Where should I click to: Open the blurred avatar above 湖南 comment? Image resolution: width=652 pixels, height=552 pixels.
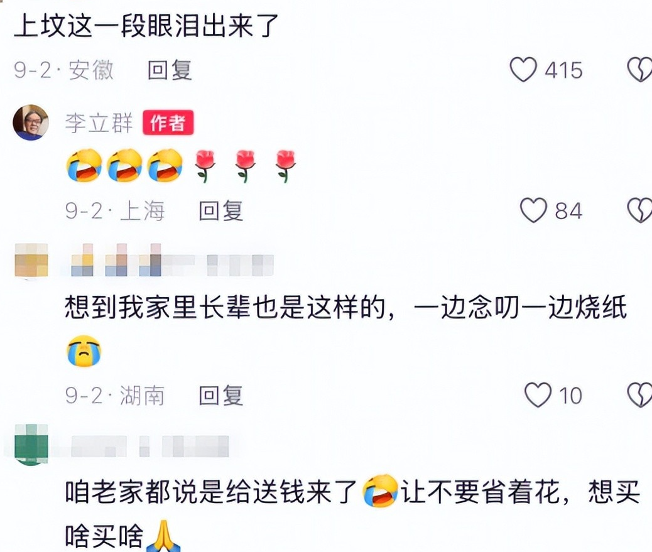[x=31, y=260]
